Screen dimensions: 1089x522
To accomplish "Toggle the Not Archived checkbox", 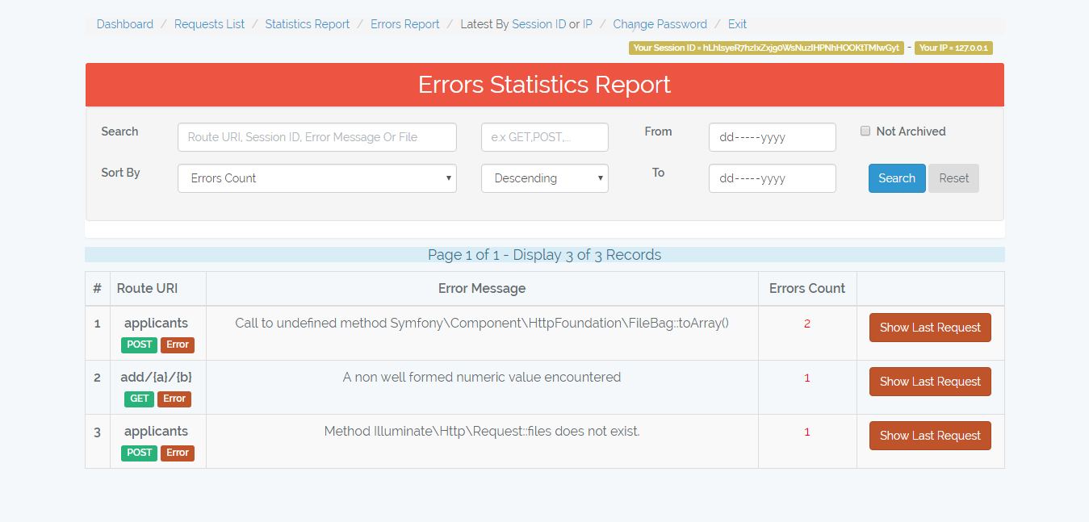I will pos(865,131).
